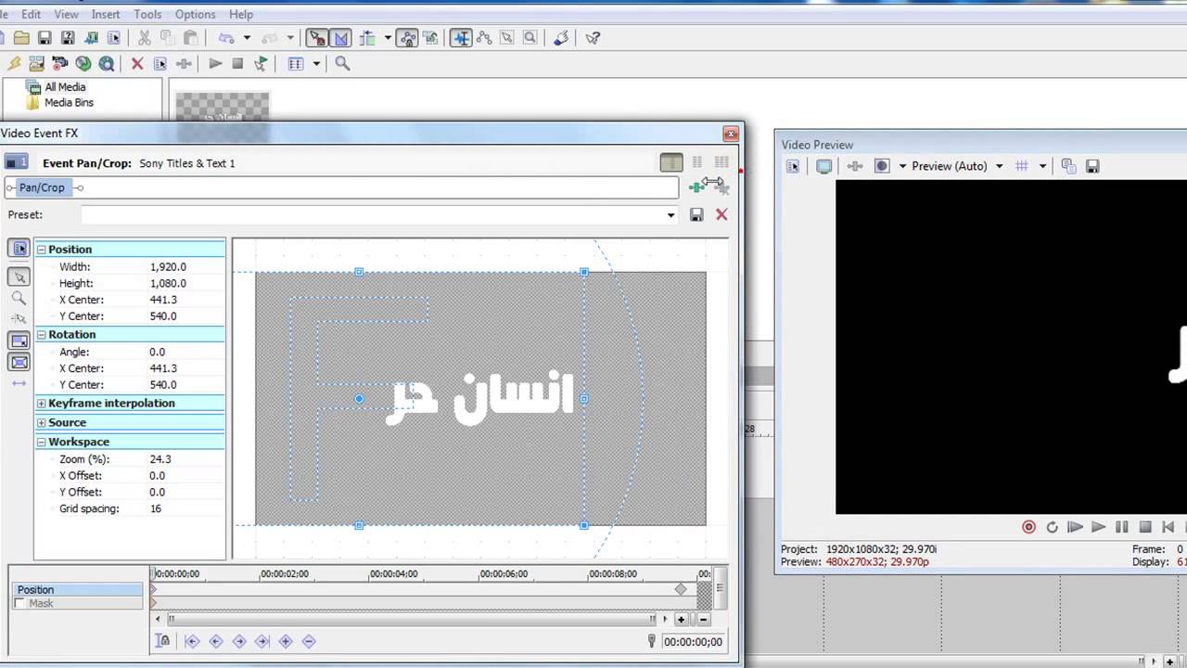Click the Video Preview split-screen view icon
The height and width of the screenshot is (668, 1187).
(x=882, y=166)
